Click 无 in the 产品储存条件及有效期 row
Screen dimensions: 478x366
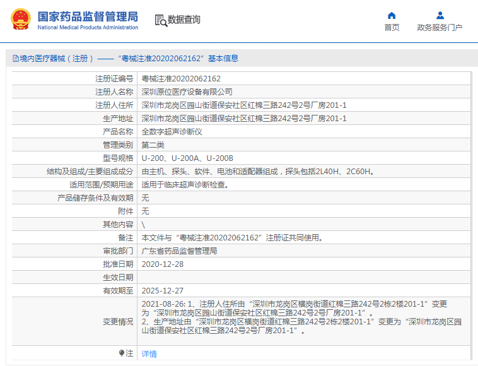[145, 198]
